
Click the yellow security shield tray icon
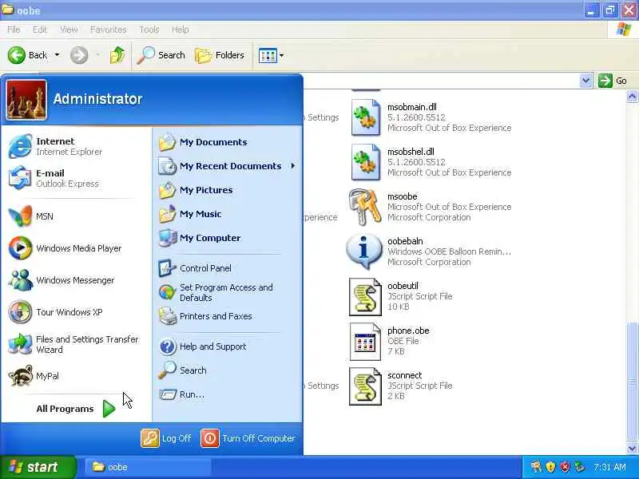550,467
